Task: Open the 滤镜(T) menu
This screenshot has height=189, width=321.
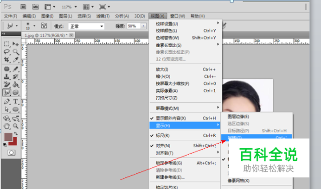Action: (x=103, y=16)
